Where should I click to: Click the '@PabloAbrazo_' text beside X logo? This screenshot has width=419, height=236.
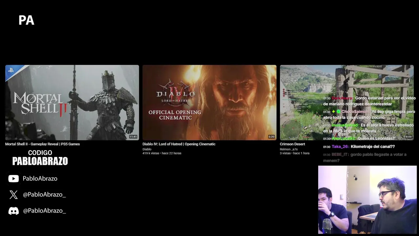tap(44, 194)
